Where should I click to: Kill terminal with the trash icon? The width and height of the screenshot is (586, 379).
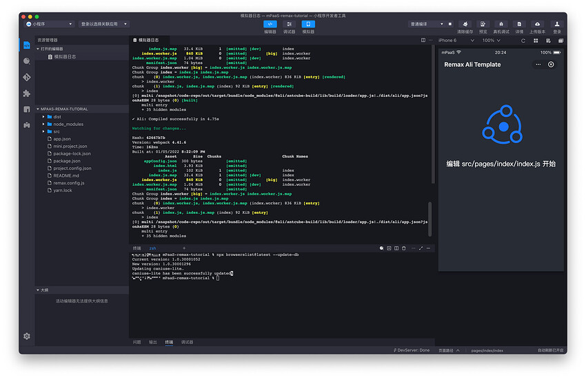click(403, 248)
